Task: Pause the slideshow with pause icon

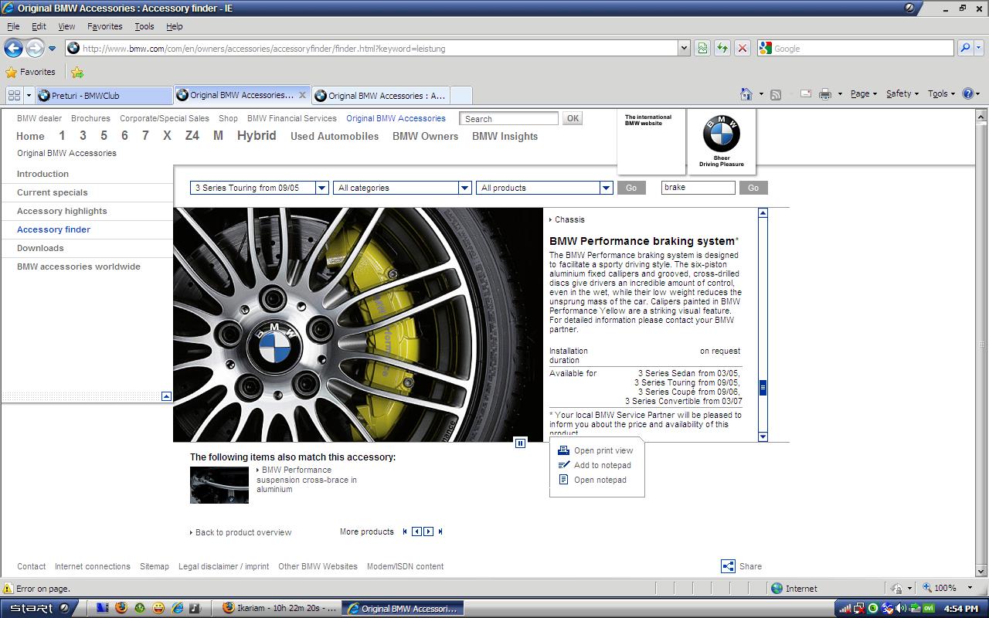Action: [520, 443]
